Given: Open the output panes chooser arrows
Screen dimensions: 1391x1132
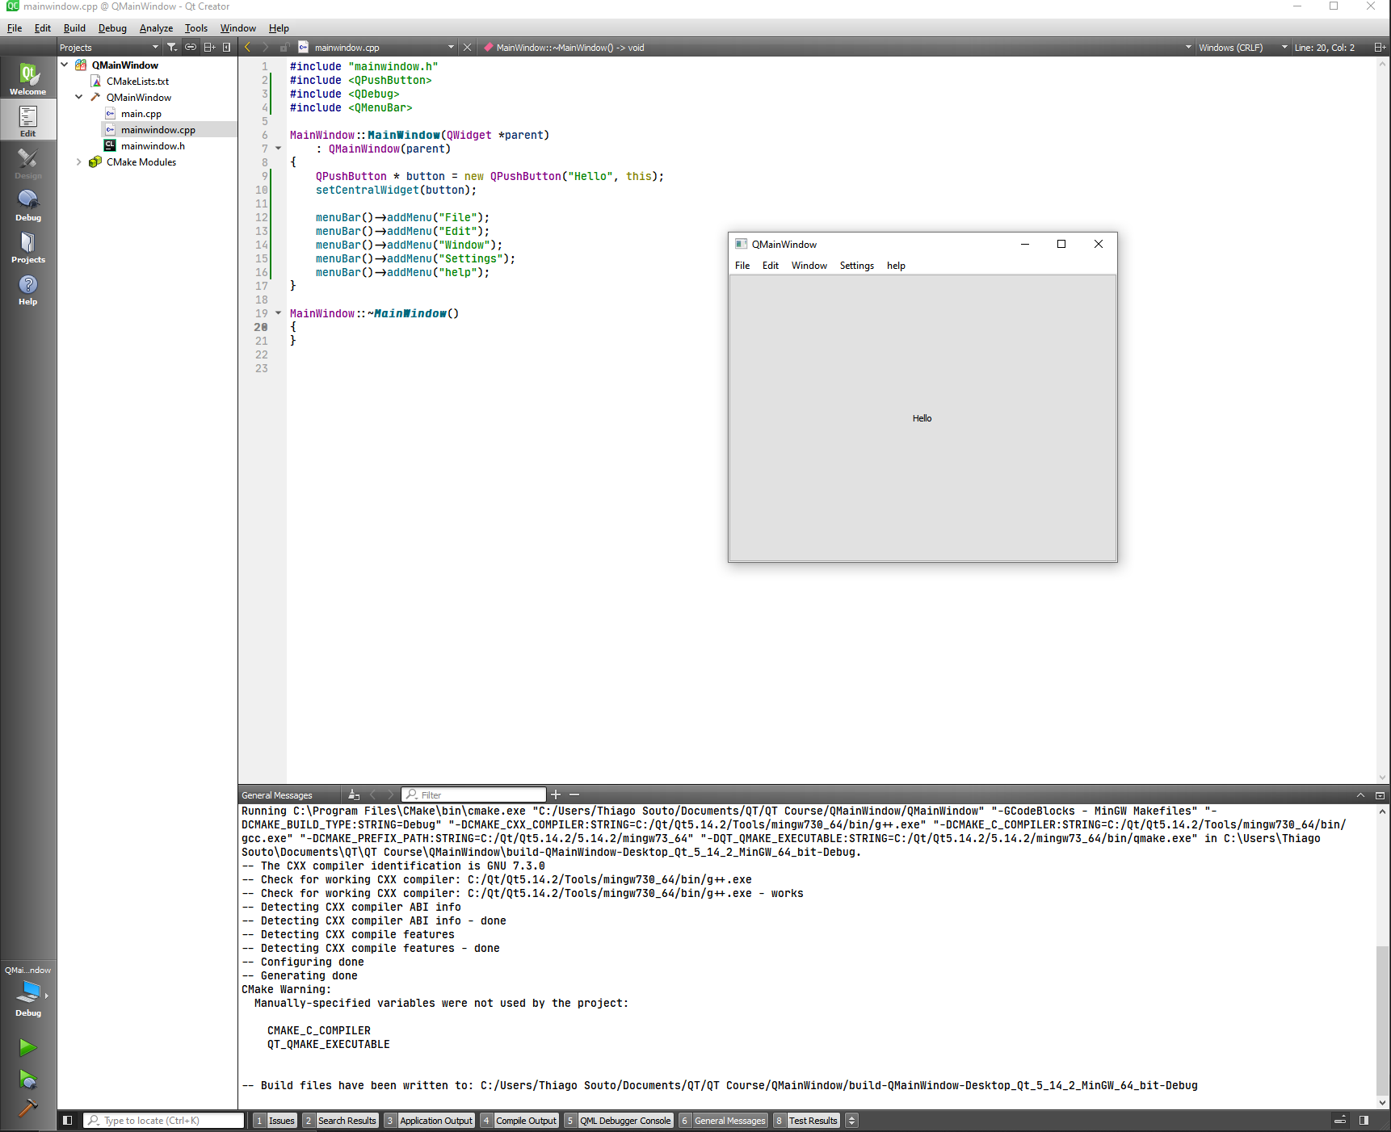Looking at the screenshot, I should coord(851,1121).
